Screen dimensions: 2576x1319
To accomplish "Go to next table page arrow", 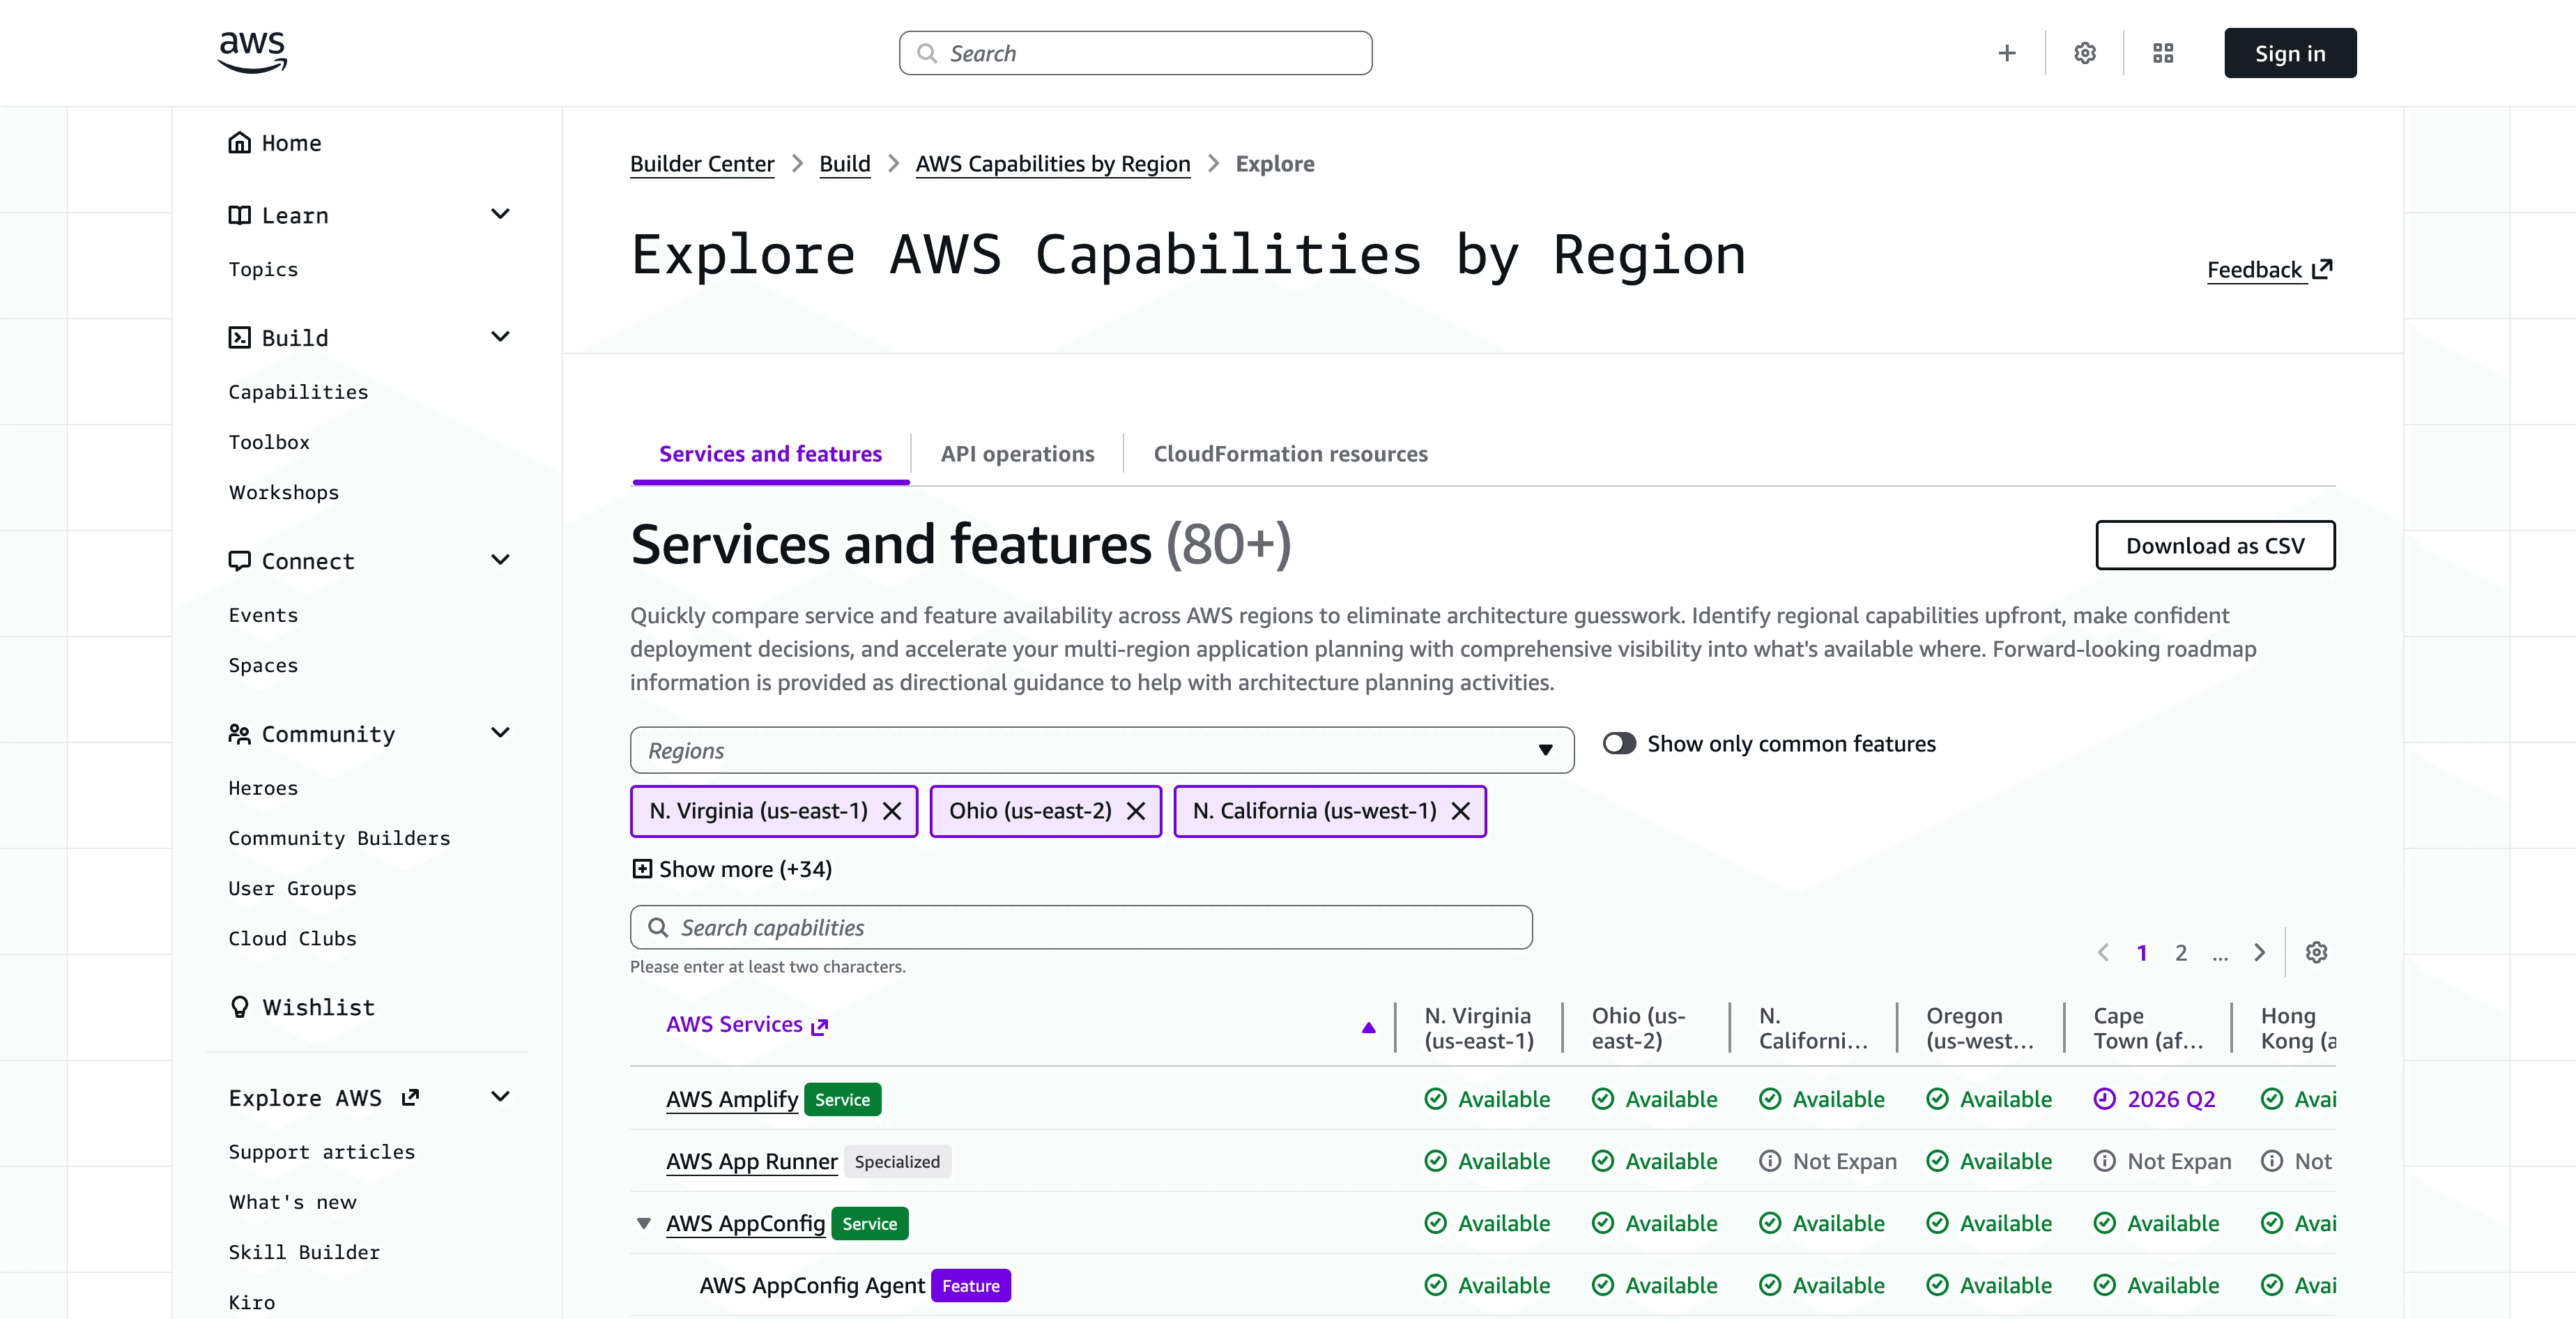I will 2259,952.
